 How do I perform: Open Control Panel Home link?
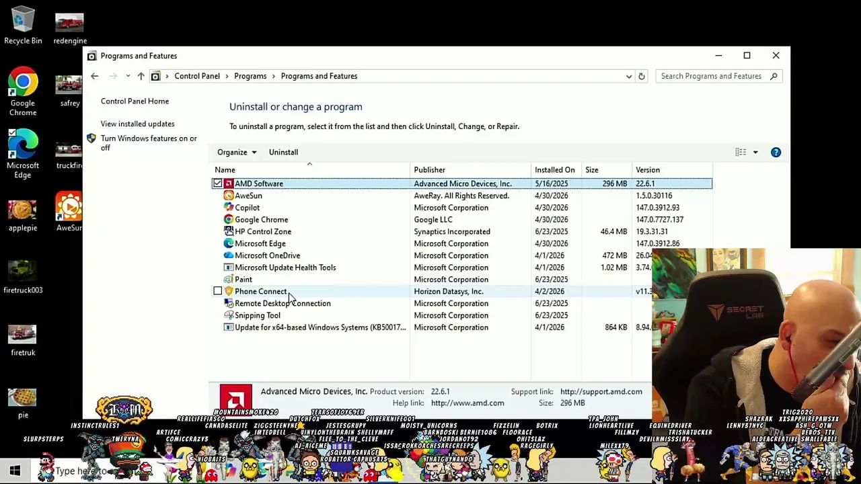tap(135, 102)
